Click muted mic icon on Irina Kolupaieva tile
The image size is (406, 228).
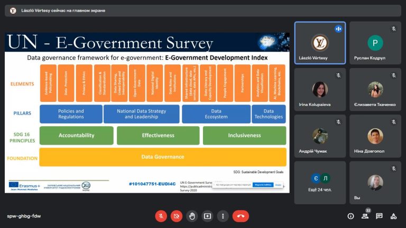[x=338, y=75]
